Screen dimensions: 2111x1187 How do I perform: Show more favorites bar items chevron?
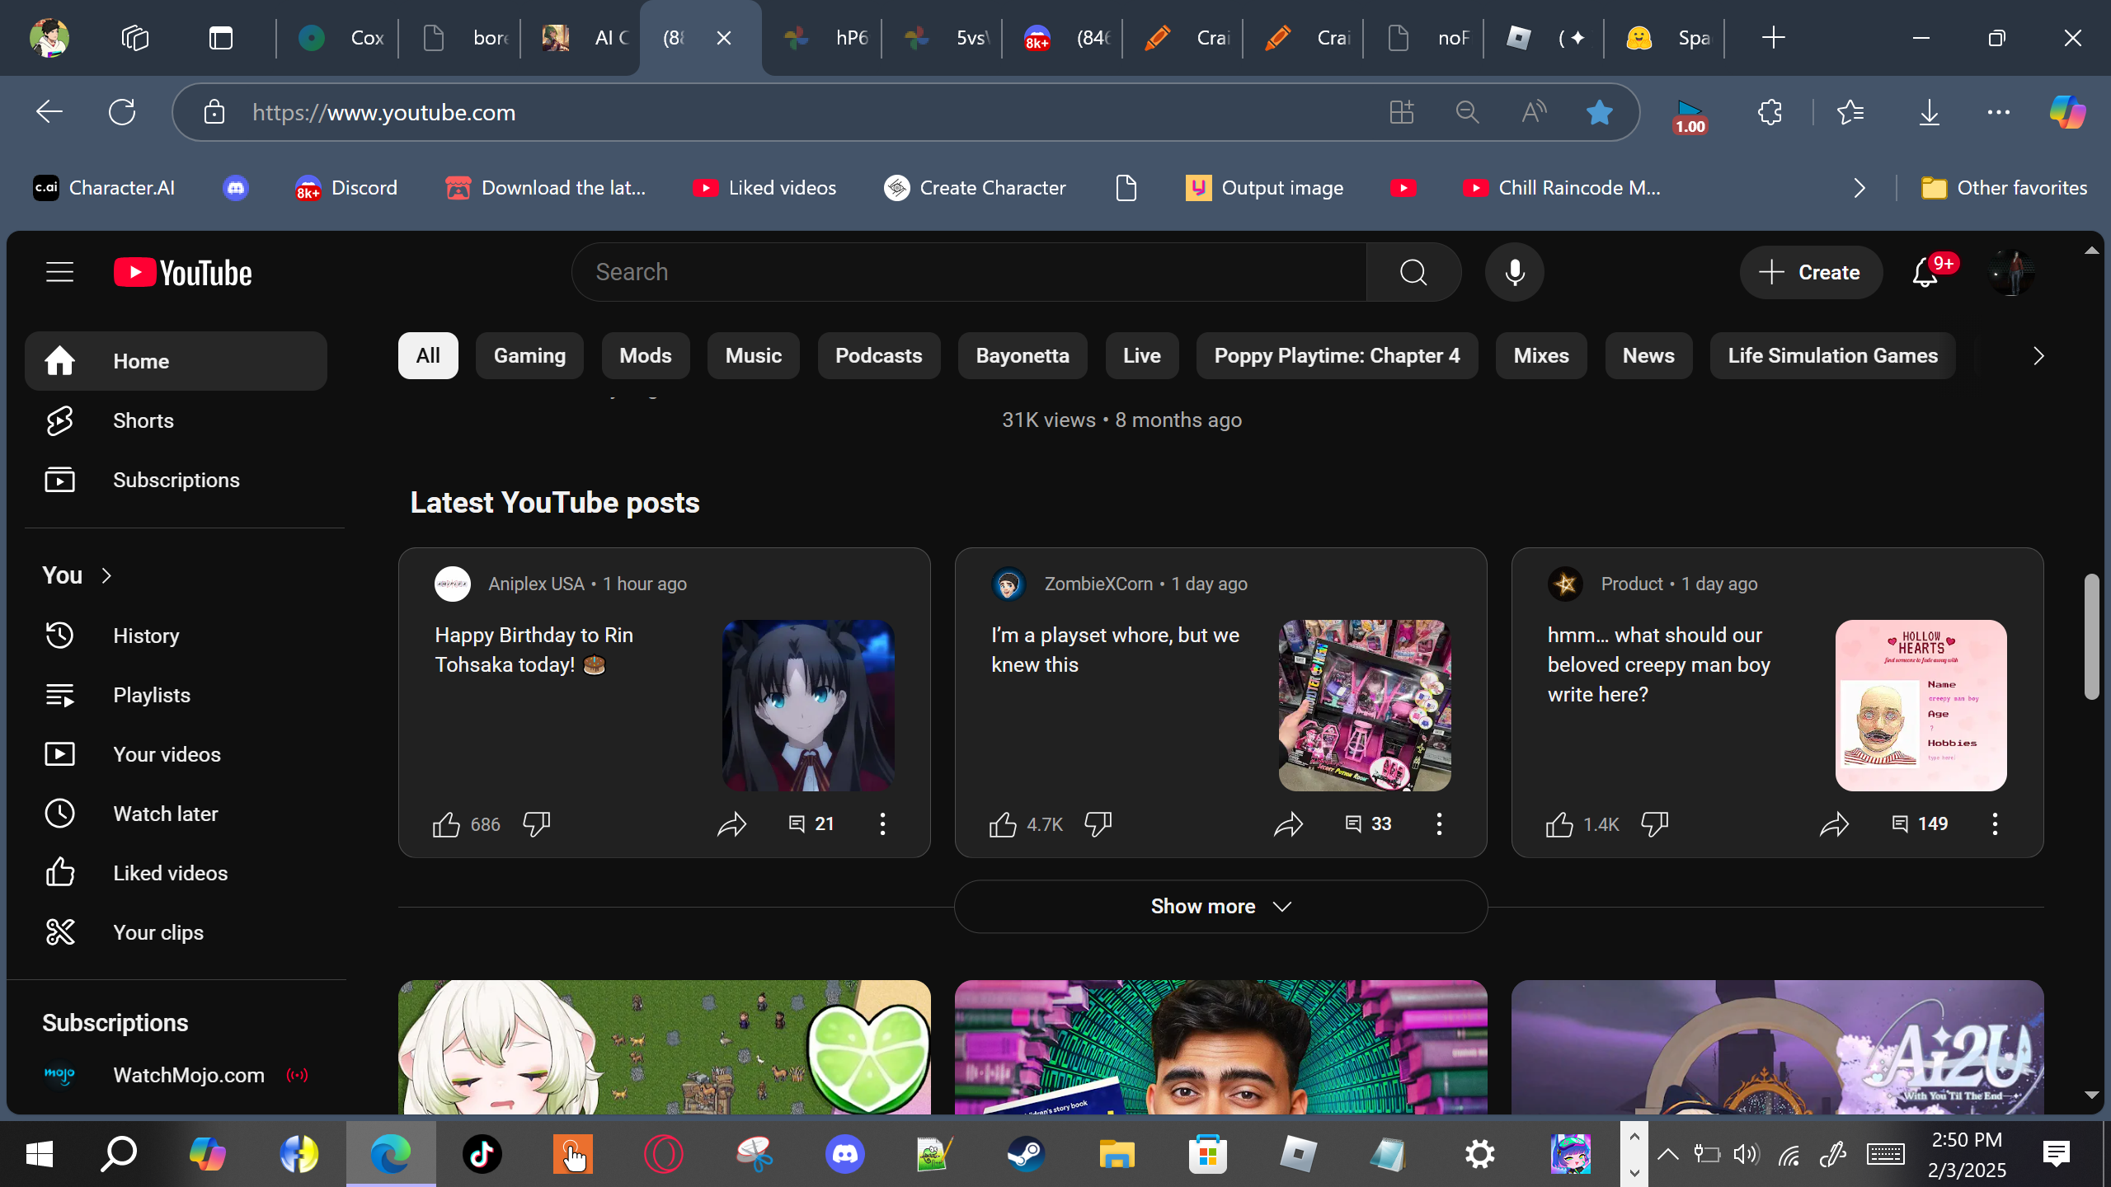tap(1859, 188)
